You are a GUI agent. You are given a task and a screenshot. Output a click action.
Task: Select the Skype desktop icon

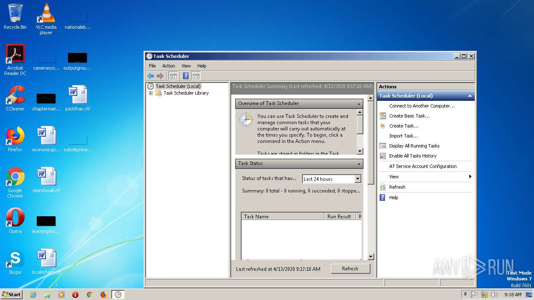[15, 262]
